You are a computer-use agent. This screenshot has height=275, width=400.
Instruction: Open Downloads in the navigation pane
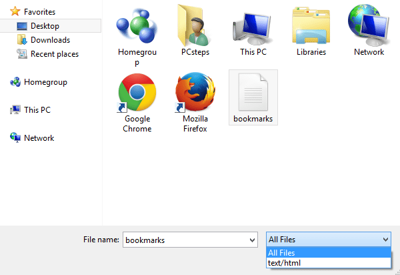point(50,40)
